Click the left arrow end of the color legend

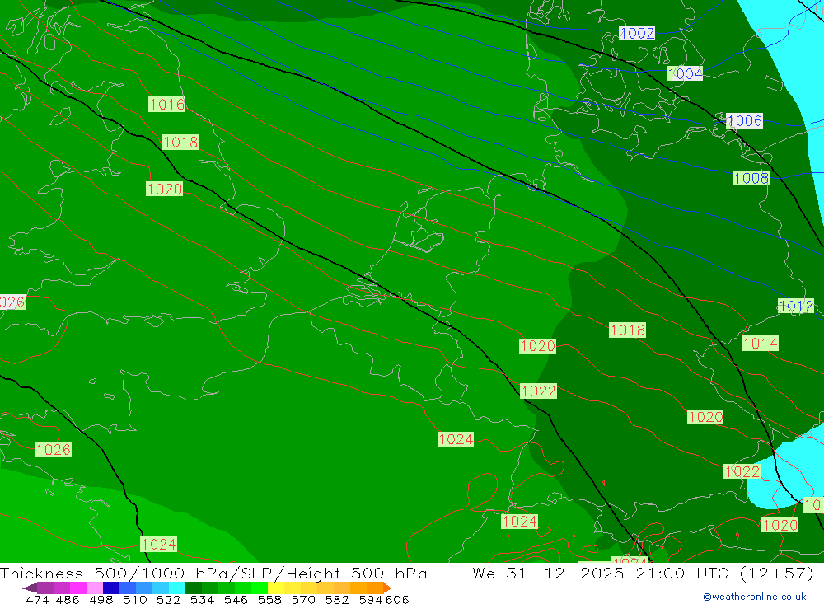pyautogui.click(x=30, y=588)
